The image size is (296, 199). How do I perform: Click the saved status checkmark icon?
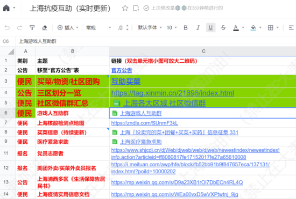pos(146,8)
